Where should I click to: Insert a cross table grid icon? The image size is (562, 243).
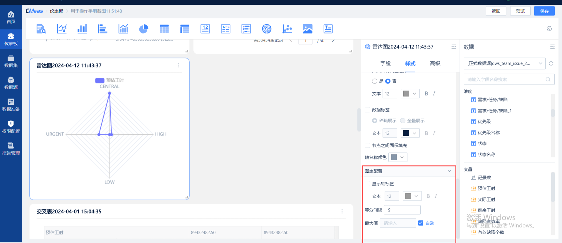(164, 29)
